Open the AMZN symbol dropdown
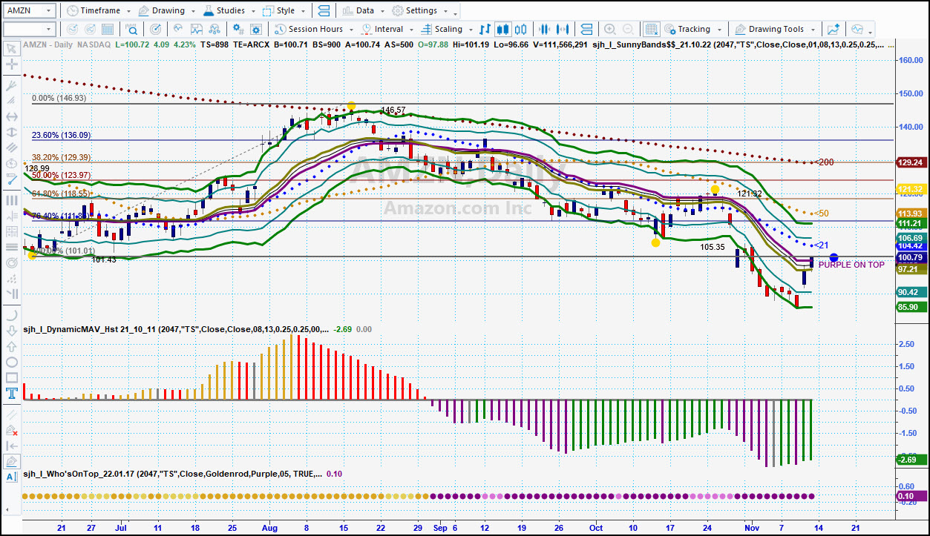The width and height of the screenshot is (930, 536). 48,11
